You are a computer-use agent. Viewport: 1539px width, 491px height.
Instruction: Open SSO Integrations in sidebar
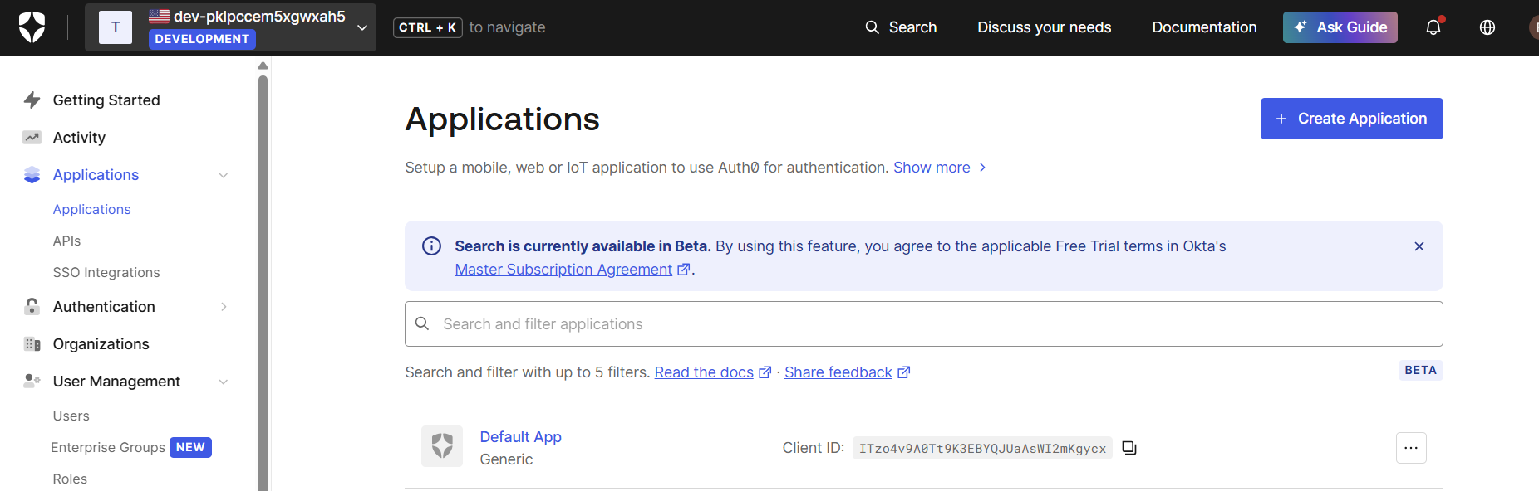[106, 273]
